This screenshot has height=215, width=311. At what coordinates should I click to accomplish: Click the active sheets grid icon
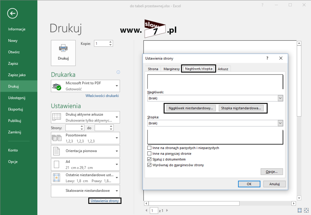[57, 117]
